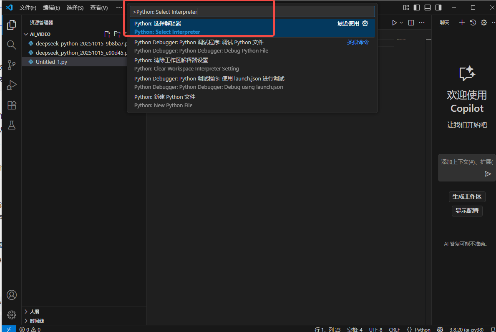This screenshot has height=332, width=496.
Task: Choose Python: 清除工作区解释器设置 command
Action: coord(252,64)
